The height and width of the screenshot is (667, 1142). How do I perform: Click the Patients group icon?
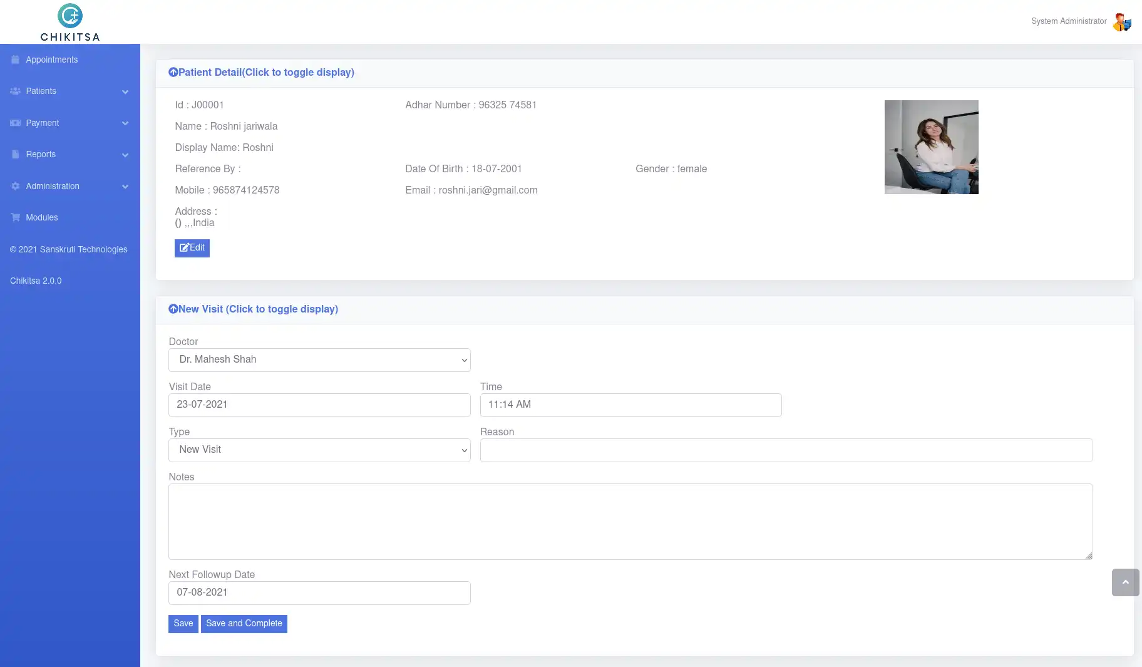tap(15, 91)
